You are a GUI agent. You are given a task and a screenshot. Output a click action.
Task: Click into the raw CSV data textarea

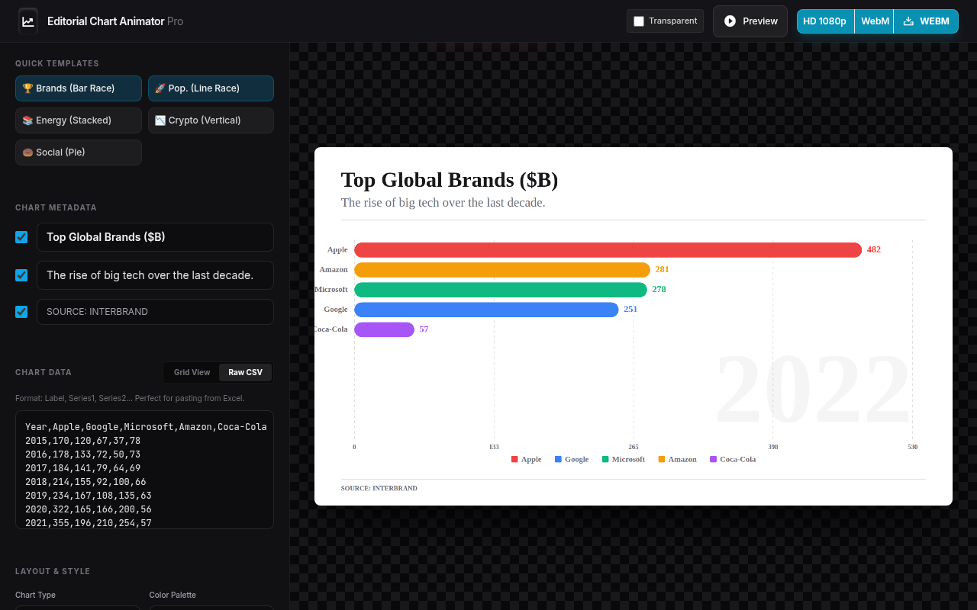tap(144, 470)
